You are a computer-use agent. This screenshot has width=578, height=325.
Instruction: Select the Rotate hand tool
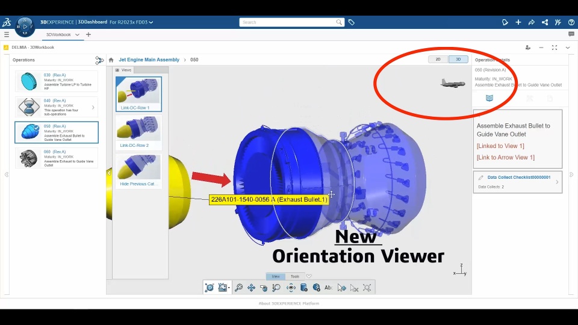[x=264, y=288]
